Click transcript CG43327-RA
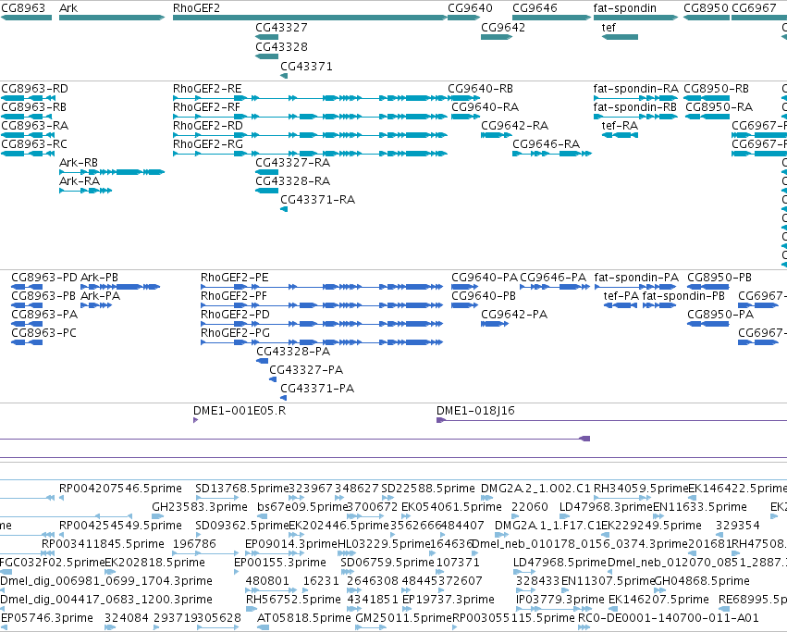The height and width of the screenshot is (632, 787). pos(266,172)
